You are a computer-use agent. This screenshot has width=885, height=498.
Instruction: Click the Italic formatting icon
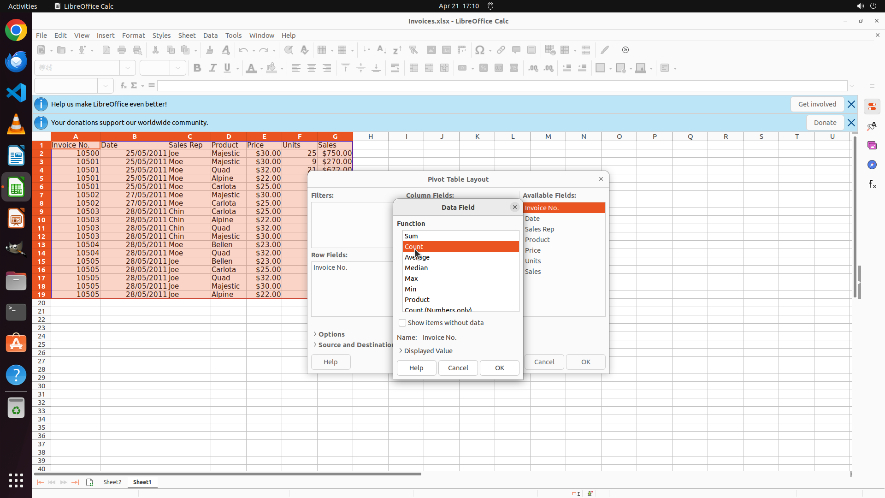tap(212, 68)
